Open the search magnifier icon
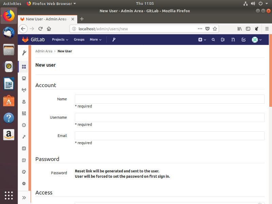272x204 pixels. click(x=213, y=40)
